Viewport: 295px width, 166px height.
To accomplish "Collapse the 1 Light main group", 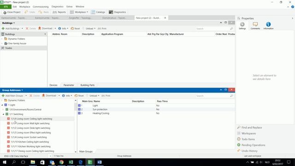I will coord(2,105).
